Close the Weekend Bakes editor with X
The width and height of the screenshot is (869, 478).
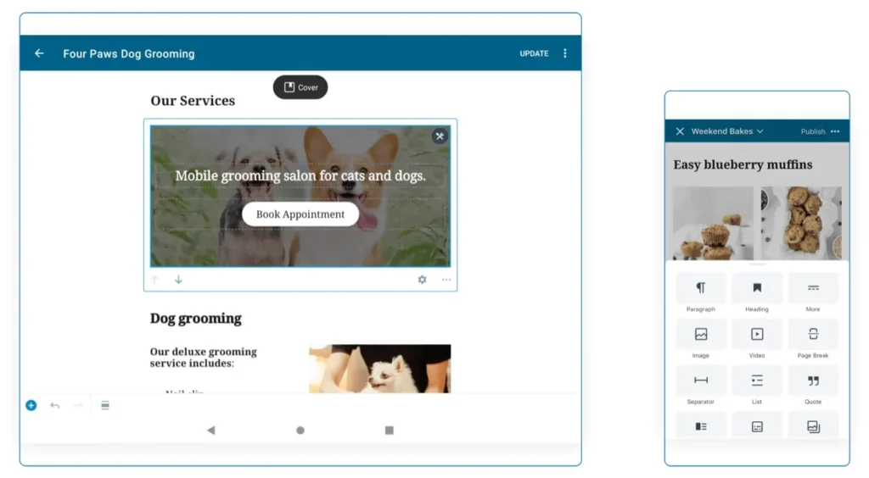[x=680, y=131]
